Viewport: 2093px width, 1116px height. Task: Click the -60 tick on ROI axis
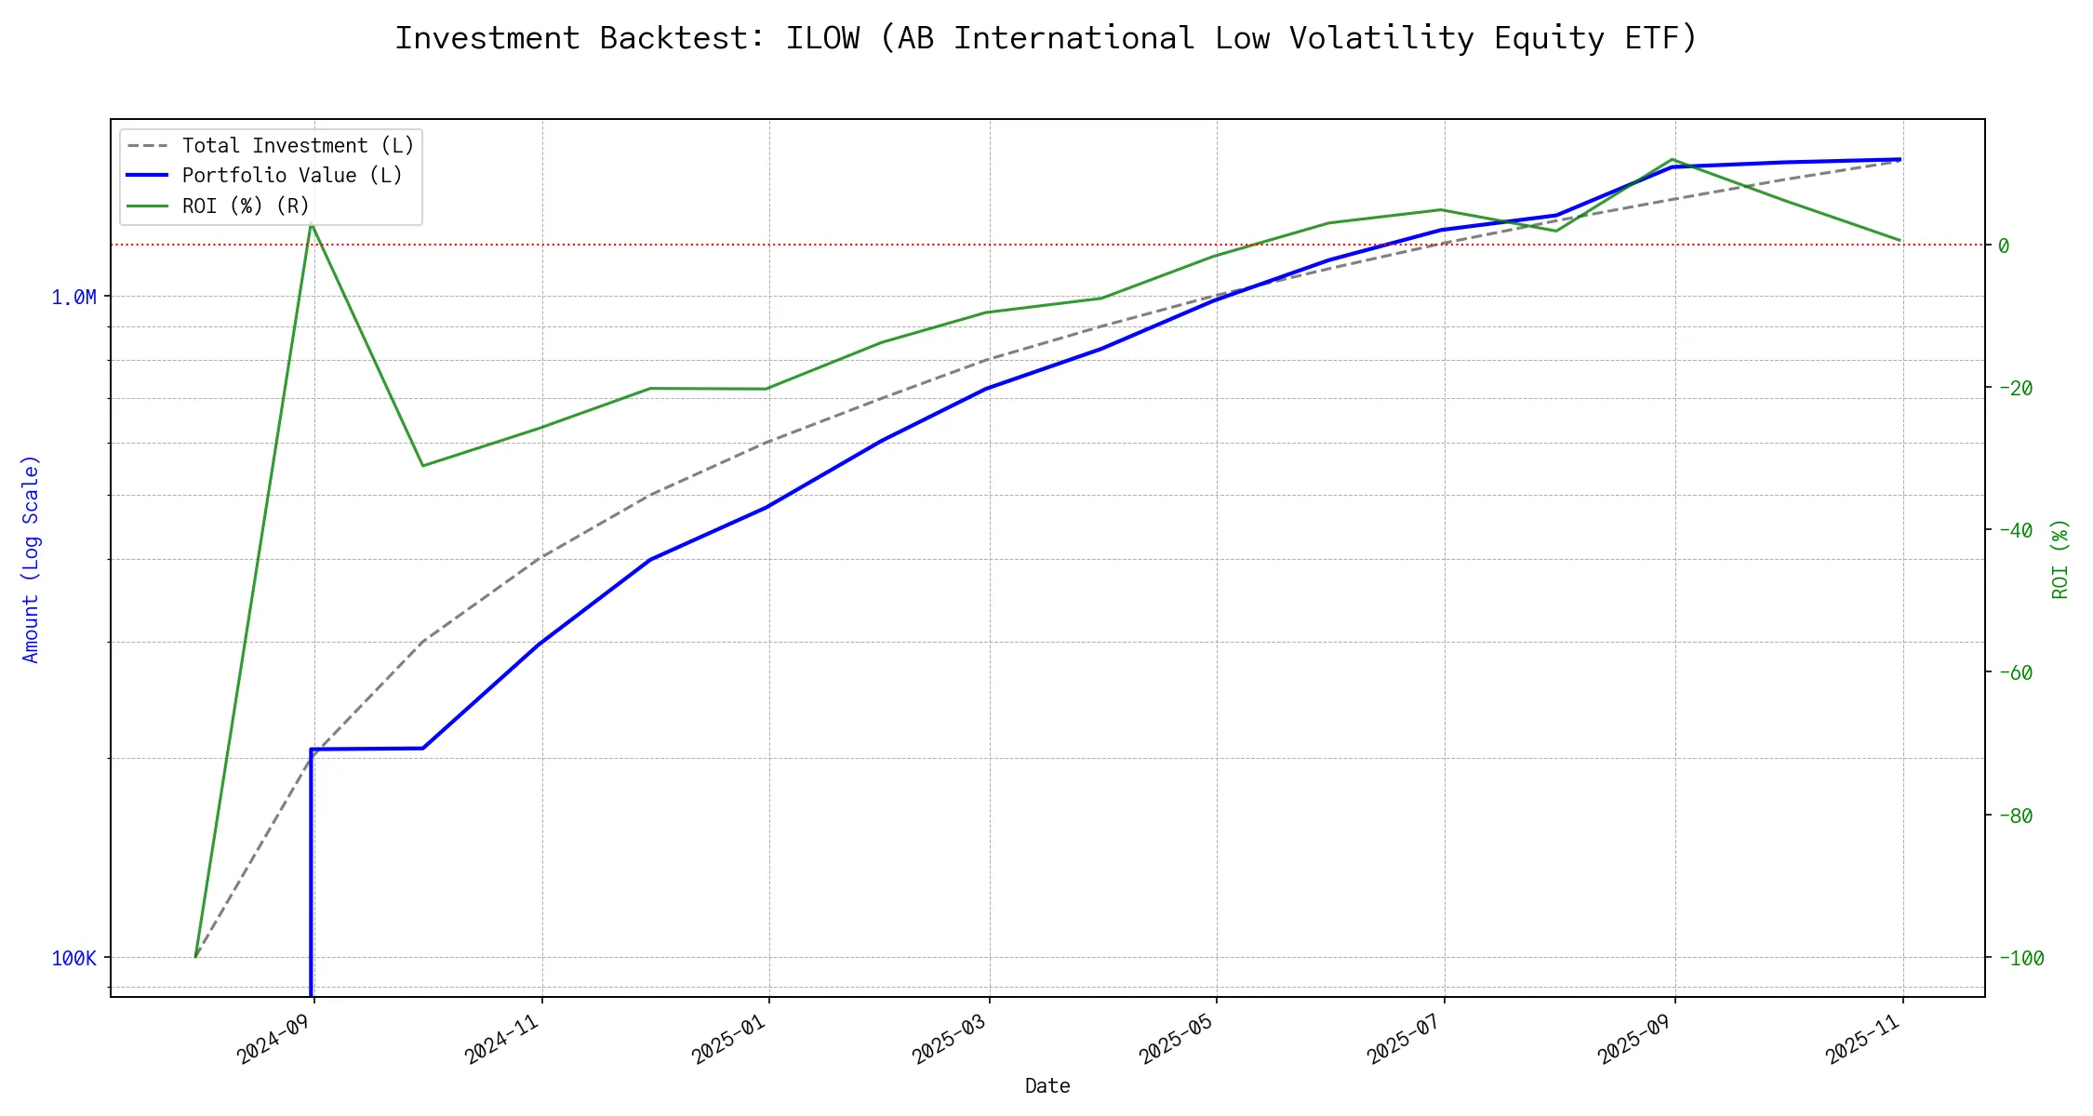(2015, 672)
